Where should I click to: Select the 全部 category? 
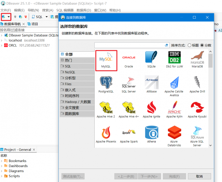tap(77, 54)
